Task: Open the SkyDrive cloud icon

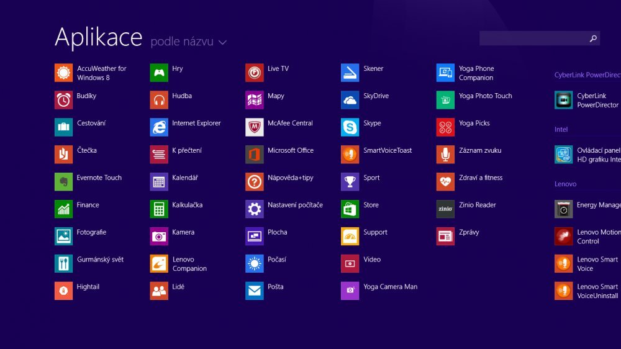Action: click(350, 100)
